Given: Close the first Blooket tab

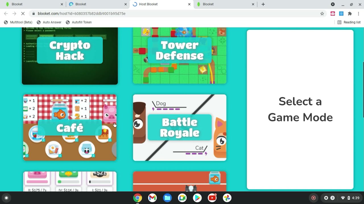Looking at the screenshot, I should click(x=62, y=4).
